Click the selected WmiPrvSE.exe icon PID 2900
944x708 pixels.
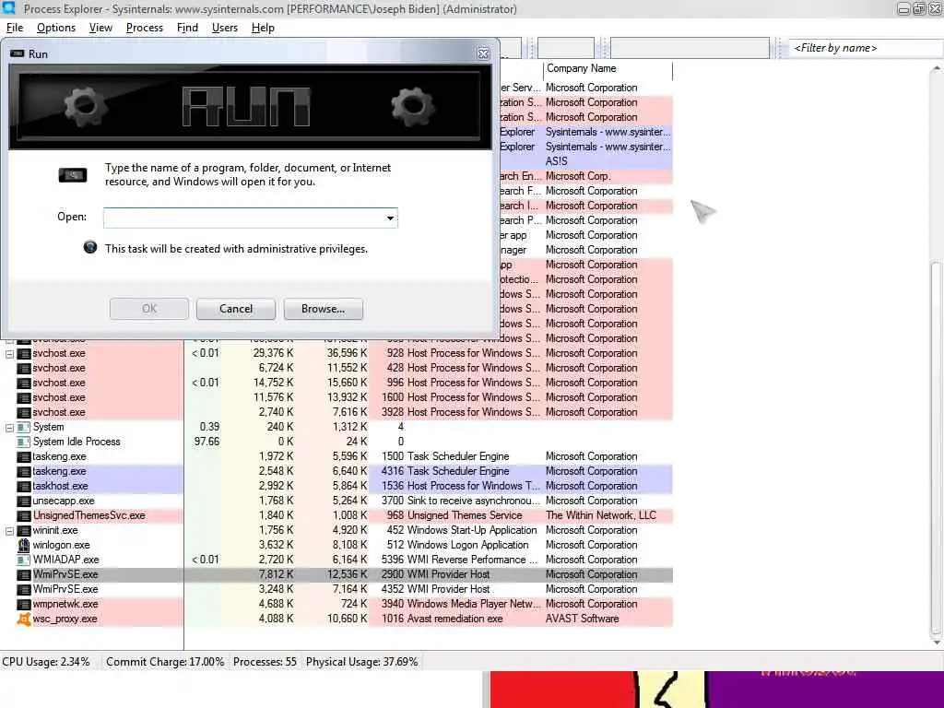[x=23, y=575]
